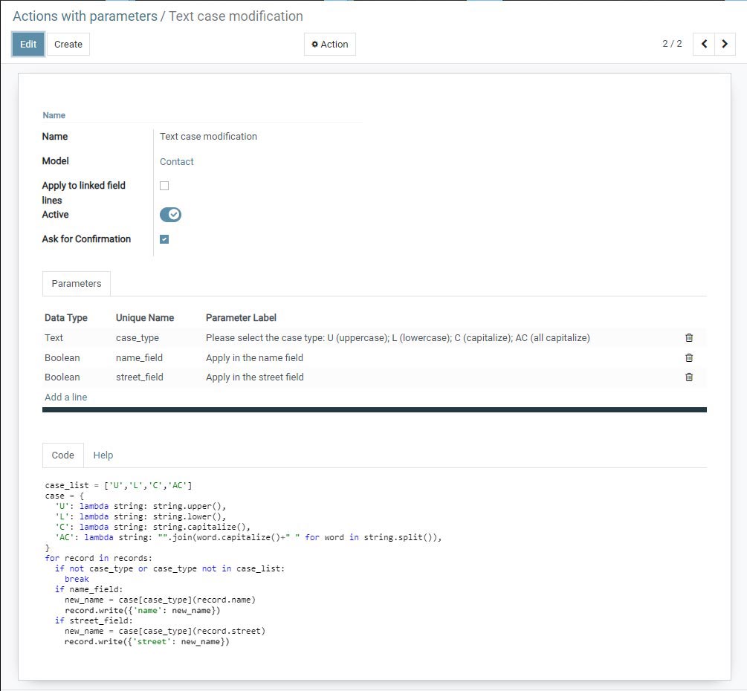Open the Contact model link
This screenshot has height=691, width=747.
(x=177, y=161)
